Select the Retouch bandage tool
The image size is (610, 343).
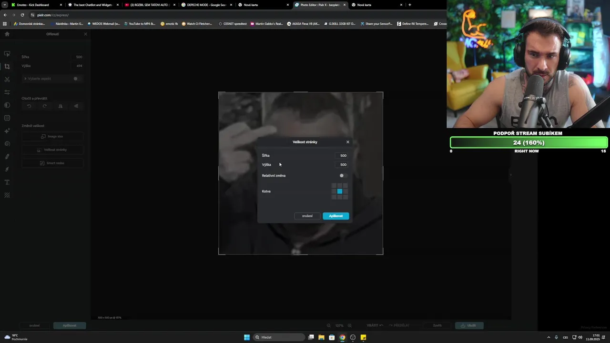(7, 157)
